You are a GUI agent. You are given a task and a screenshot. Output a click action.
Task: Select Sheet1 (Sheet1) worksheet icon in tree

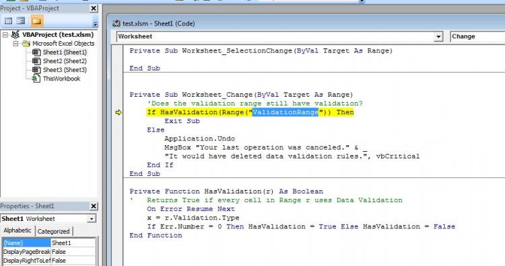[x=36, y=52]
